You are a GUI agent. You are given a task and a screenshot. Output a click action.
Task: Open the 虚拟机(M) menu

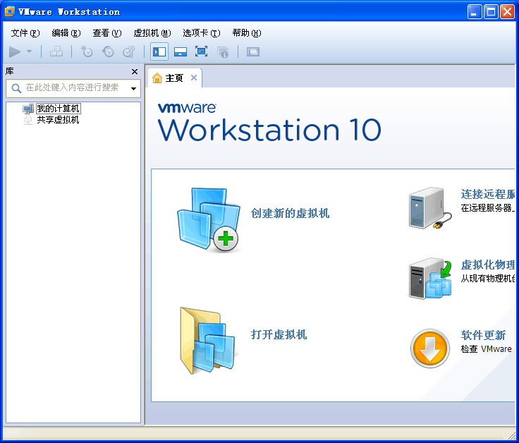pos(152,32)
